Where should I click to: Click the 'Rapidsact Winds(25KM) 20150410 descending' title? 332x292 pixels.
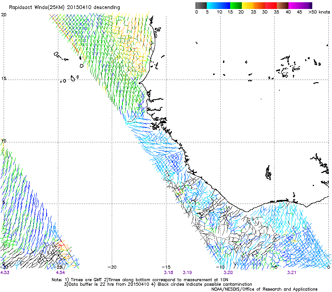[64, 8]
